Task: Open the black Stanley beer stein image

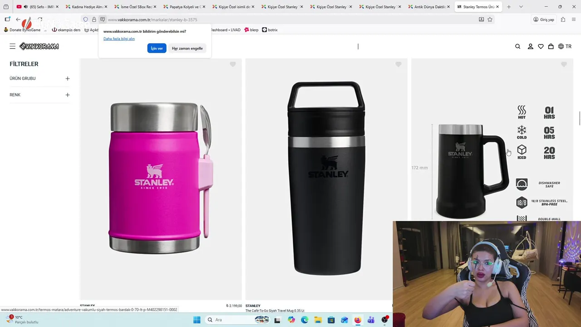Action: click(x=492, y=140)
